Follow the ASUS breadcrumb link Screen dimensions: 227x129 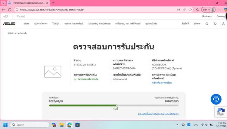pos(10,33)
